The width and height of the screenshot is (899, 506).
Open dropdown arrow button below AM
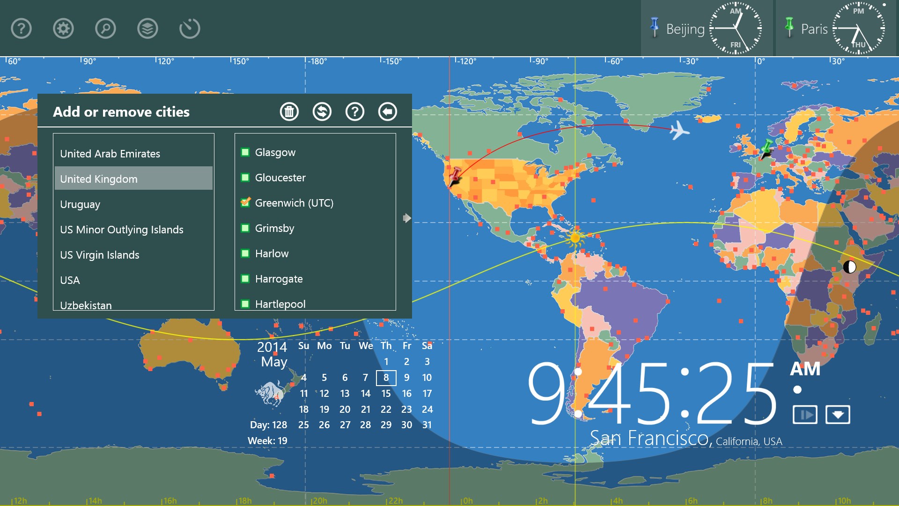click(x=838, y=415)
